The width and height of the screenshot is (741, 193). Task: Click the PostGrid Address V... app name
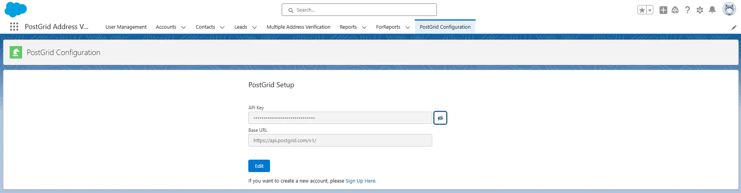pyautogui.click(x=57, y=27)
